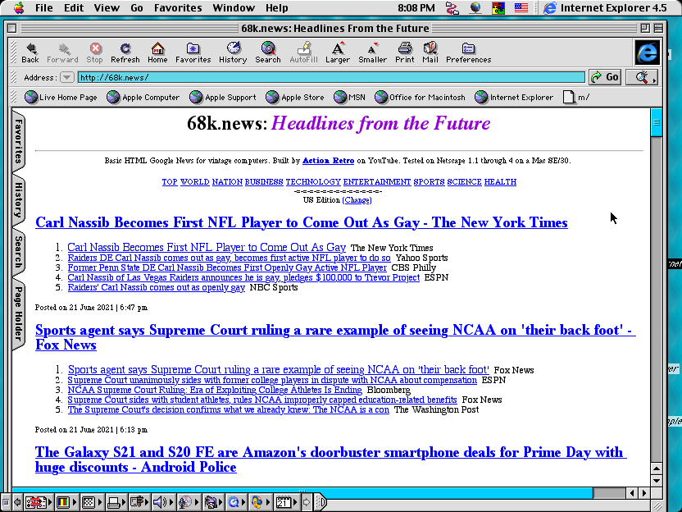The width and height of the screenshot is (682, 512).
Task: Go to the TECHNOLOGY section
Action: [313, 182]
